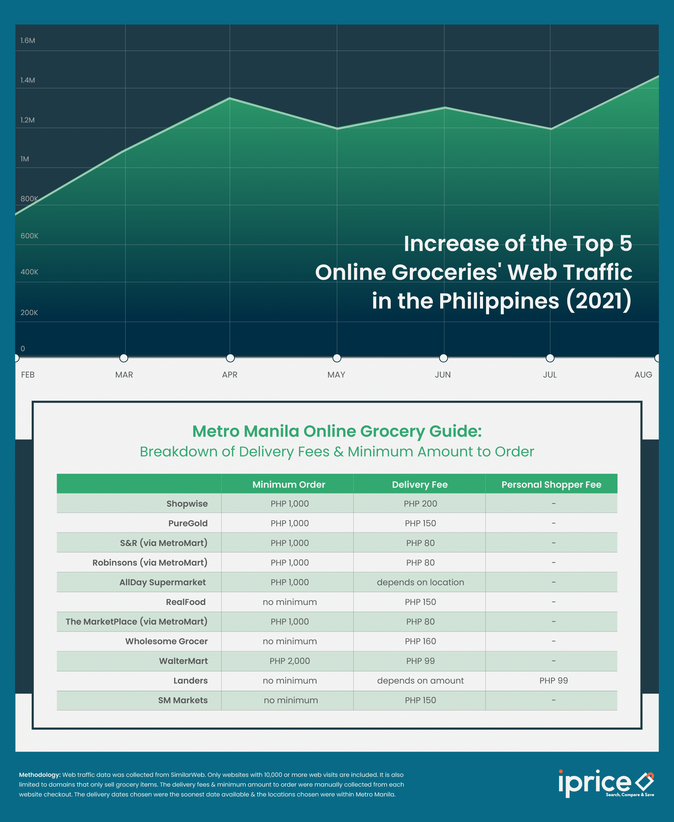
Task: Click the MAR timeline marker circle
Action: pos(124,358)
